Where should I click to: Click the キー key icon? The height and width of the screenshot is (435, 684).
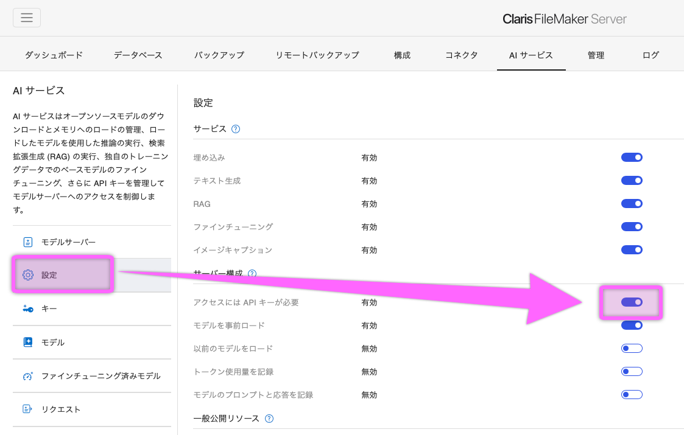click(28, 308)
